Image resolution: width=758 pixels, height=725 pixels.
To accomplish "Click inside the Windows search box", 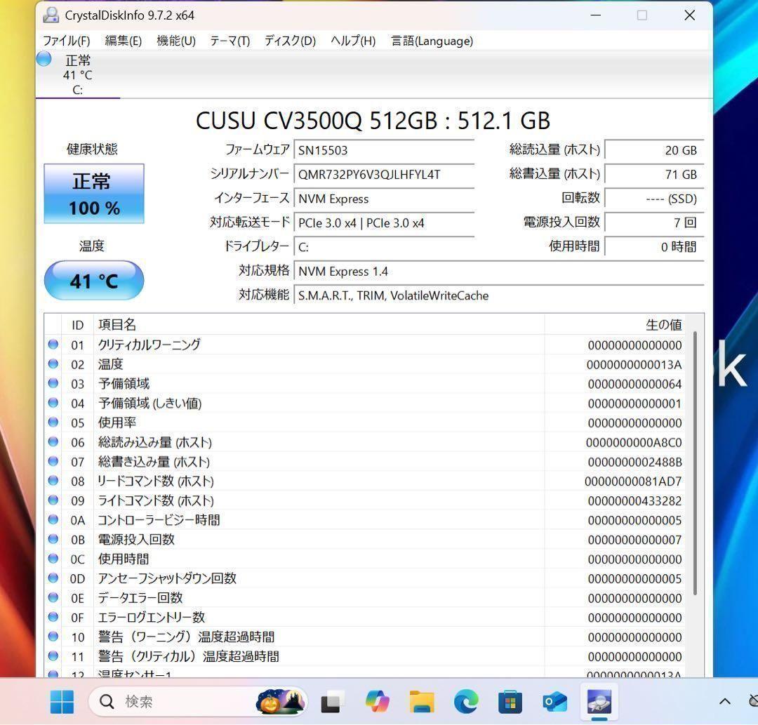I will [x=175, y=701].
